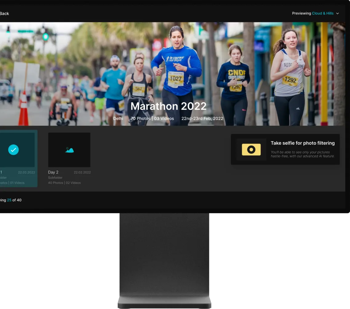Select the Day 2 folder name label

tap(53, 172)
